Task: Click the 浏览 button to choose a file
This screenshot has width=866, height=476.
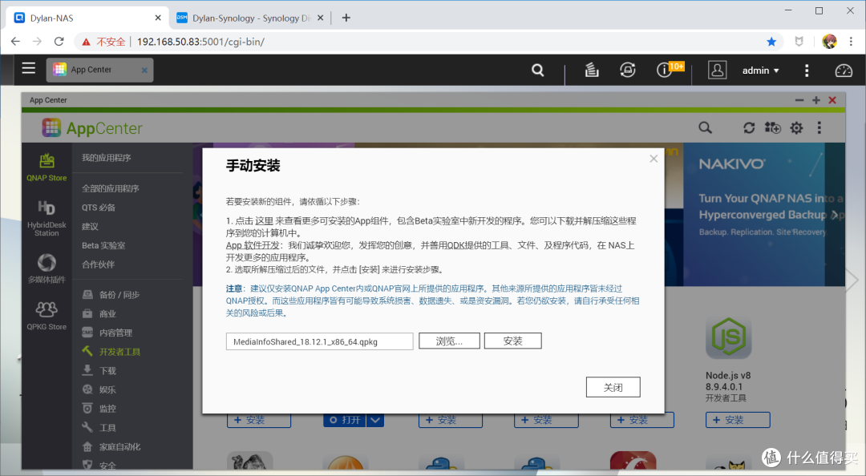Action: [449, 340]
